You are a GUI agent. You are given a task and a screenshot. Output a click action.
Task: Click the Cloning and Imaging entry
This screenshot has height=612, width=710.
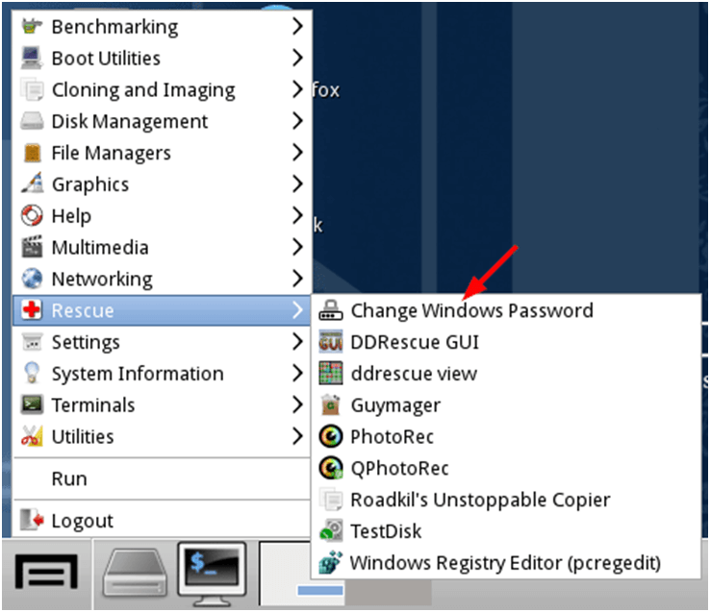[142, 90]
